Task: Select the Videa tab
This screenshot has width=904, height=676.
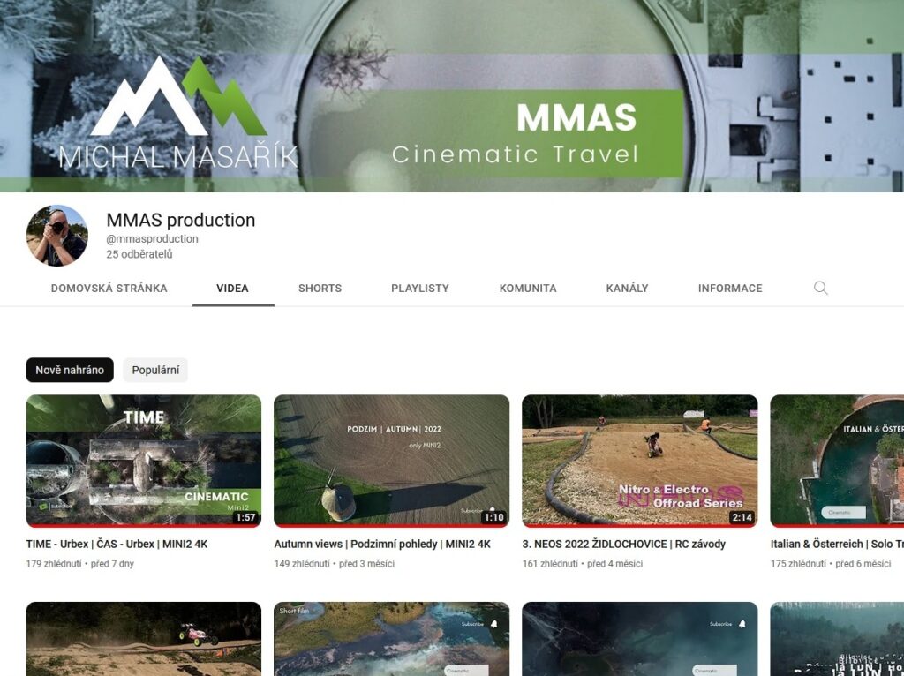Action: click(x=233, y=288)
